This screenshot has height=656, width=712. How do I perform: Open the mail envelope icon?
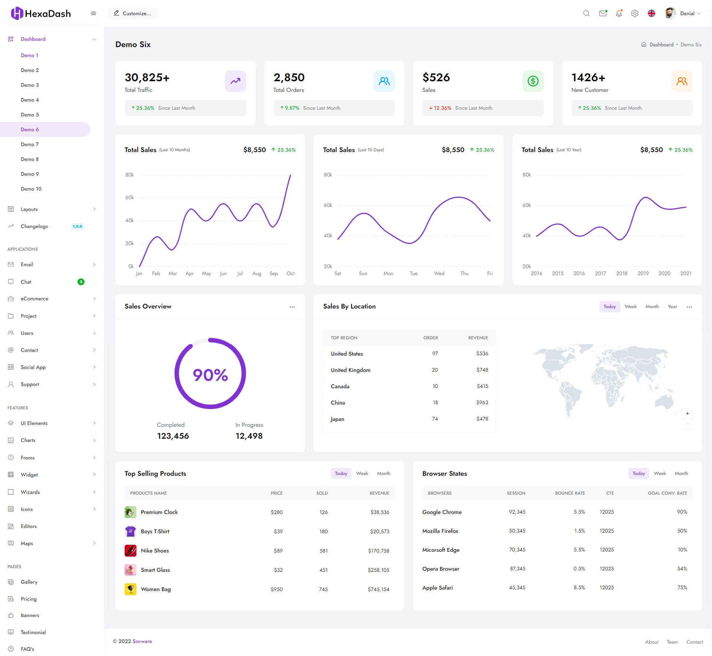(603, 13)
